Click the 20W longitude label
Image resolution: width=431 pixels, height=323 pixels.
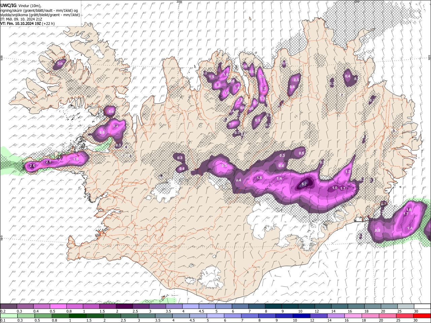179,2
